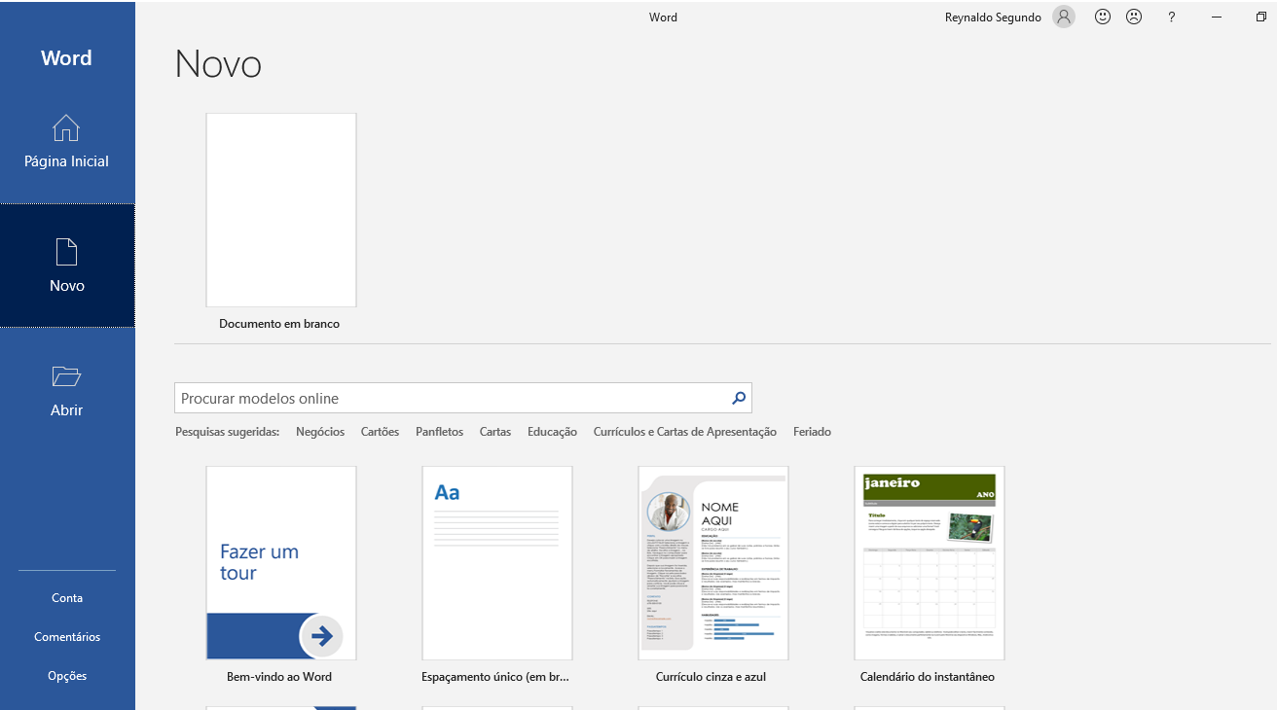Send a frown feedback face icon
This screenshot has height=710, width=1277.
1134,17
